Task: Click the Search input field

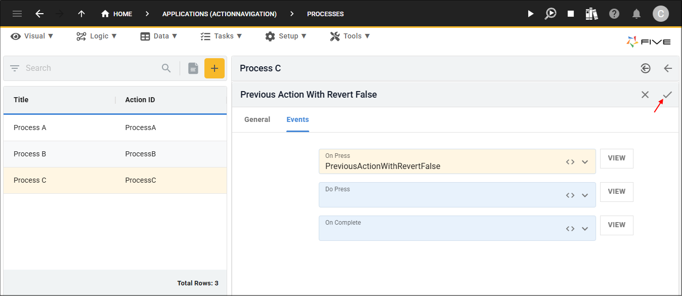Action: (x=91, y=68)
